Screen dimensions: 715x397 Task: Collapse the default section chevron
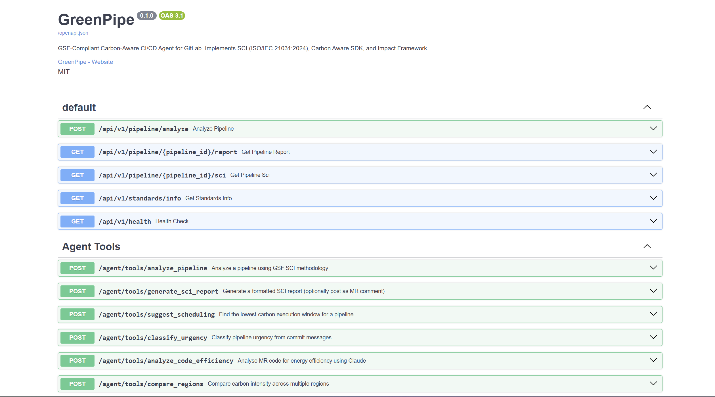pyautogui.click(x=647, y=107)
